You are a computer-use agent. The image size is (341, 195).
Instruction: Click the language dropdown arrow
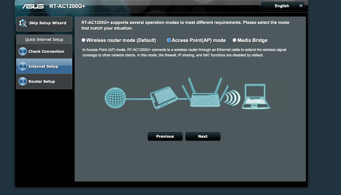pyautogui.click(x=301, y=6)
